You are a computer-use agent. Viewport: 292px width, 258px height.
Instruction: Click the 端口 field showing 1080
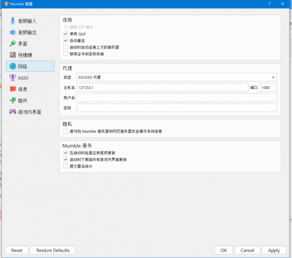pos(268,88)
